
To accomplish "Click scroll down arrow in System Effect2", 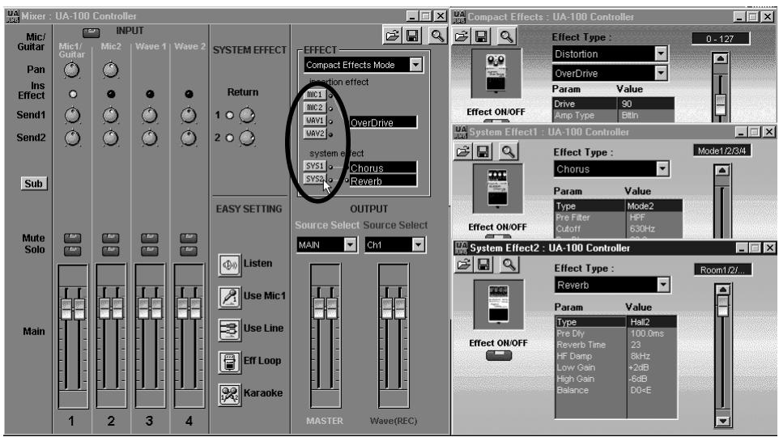I will (x=723, y=421).
